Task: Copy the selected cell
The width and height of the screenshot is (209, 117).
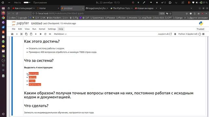Action: [x=26, y=34]
